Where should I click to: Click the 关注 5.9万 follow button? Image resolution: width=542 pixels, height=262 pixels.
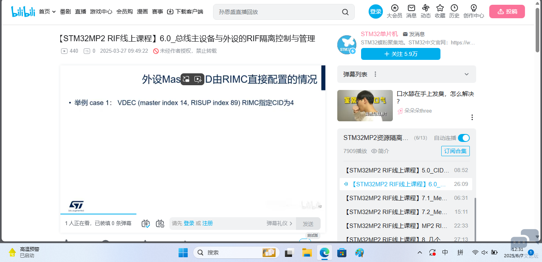click(400, 54)
